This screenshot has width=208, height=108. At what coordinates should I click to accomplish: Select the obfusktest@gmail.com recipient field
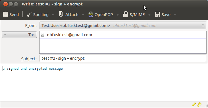point(123,35)
